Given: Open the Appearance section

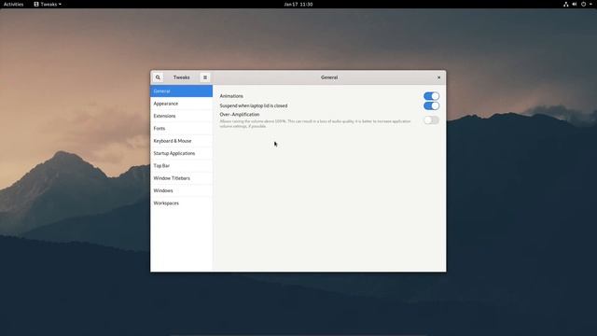Looking at the screenshot, I should tap(181, 104).
